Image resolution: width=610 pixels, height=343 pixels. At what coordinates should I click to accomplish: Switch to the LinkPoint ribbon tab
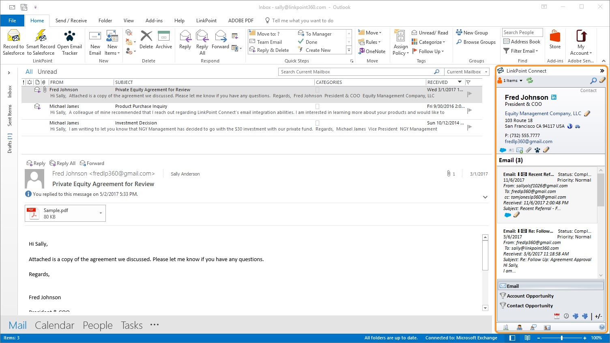click(x=206, y=21)
